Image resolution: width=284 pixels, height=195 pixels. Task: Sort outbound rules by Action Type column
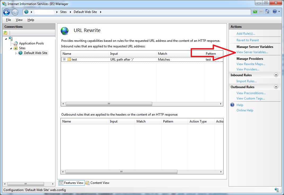point(201,121)
